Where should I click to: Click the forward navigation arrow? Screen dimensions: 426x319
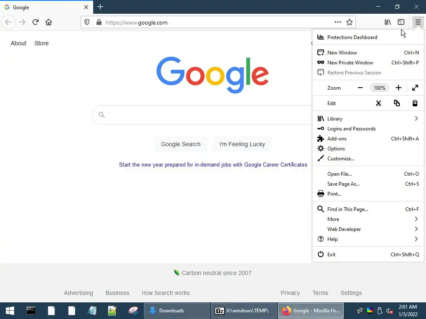pyautogui.click(x=22, y=22)
